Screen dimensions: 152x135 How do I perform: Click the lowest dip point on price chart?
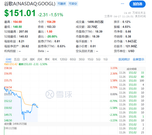tap(24, 119)
